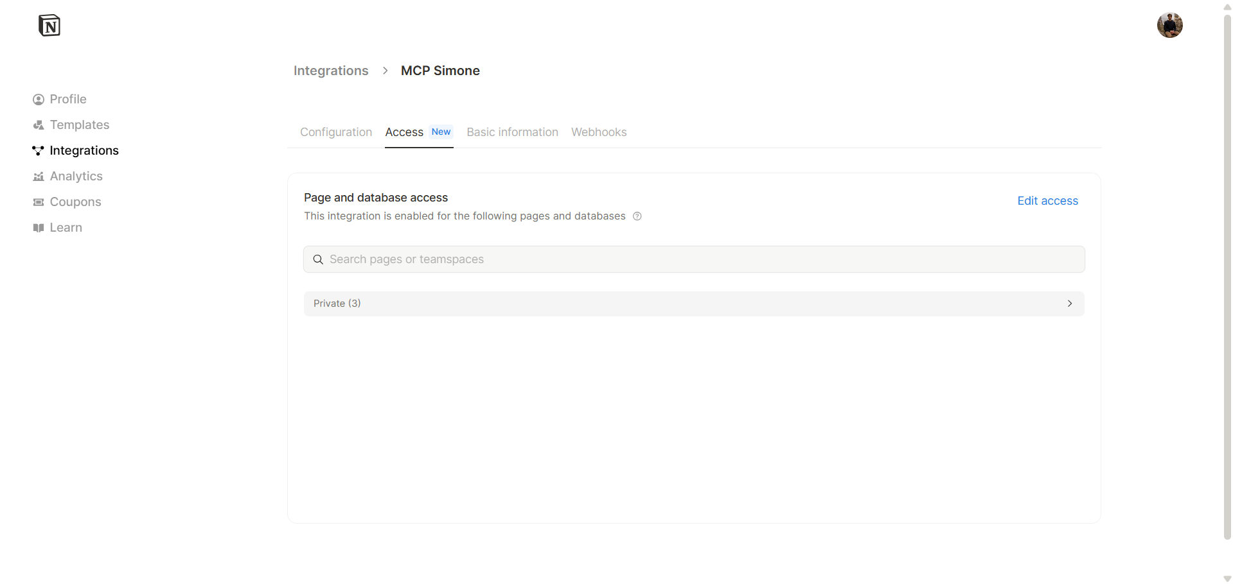
Task: Open the Webhooks tab
Action: 599,132
